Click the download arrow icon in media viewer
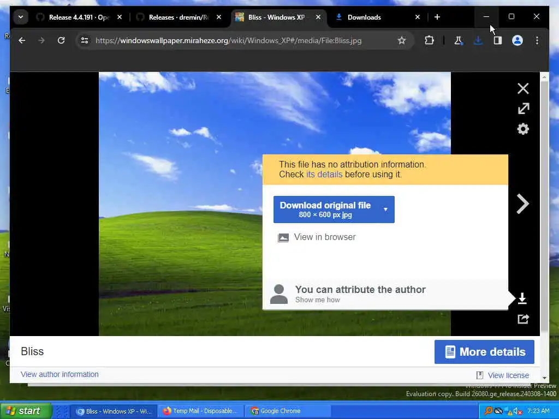This screenshot has width=559, height=419. (x=522, y=298)
